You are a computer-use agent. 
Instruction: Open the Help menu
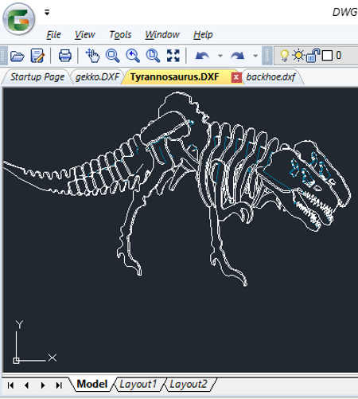[x=203, y=34]
